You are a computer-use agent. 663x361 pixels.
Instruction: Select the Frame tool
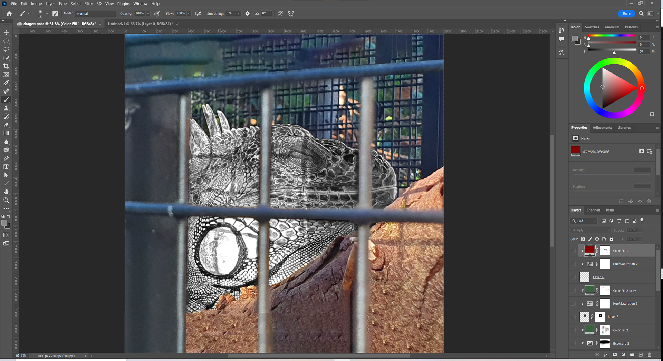6,75
